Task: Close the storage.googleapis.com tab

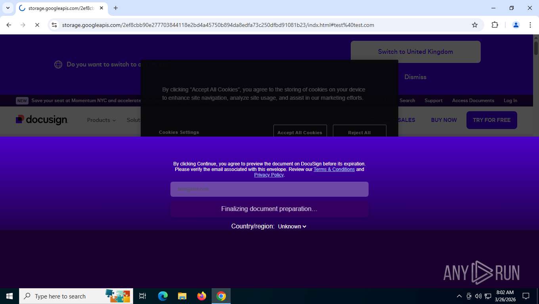Action: (x=101, y=8)
